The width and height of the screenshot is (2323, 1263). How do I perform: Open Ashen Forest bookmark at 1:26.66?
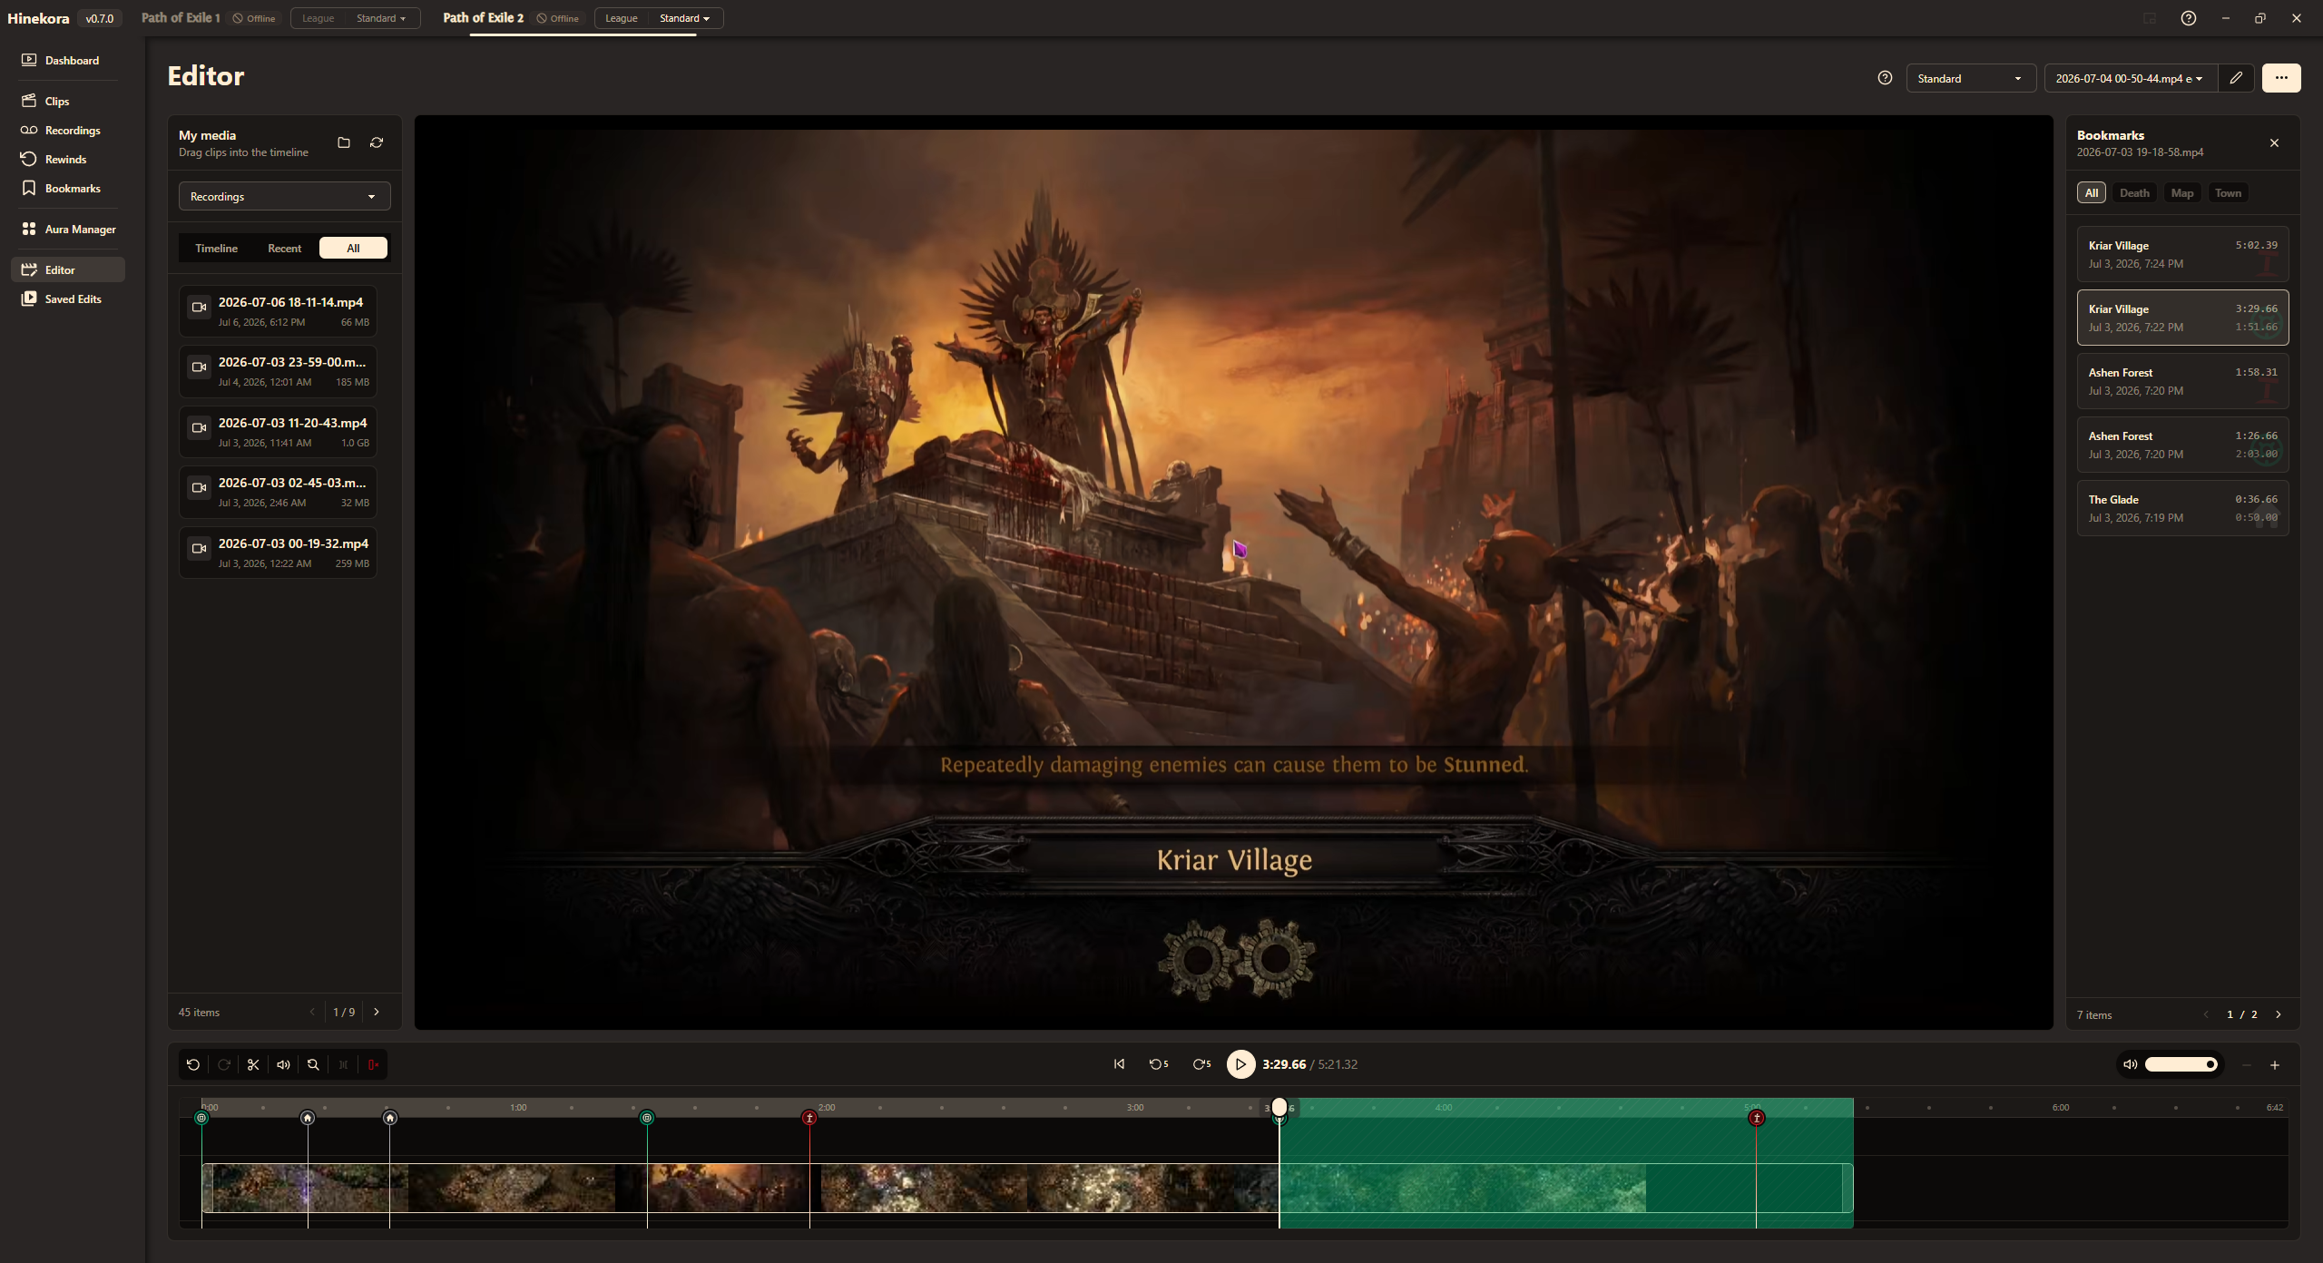[x=2182, y=445]
